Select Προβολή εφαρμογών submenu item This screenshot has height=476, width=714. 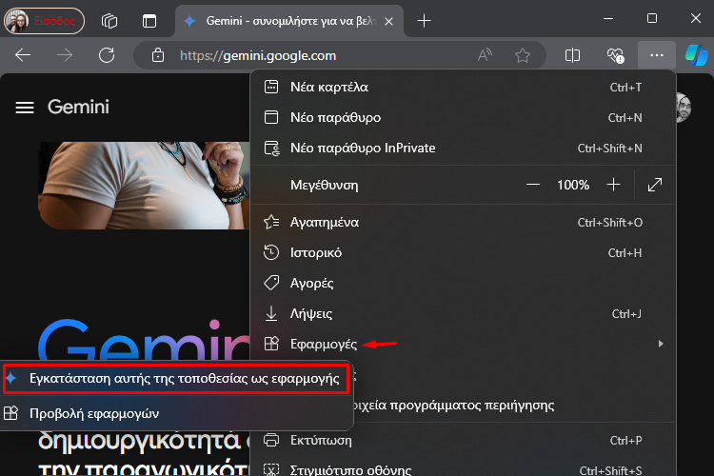coord(176,413)
